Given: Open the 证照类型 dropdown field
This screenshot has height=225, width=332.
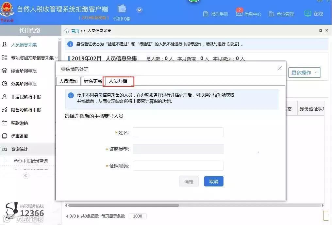Looking at the screenshot, I should 178,149.
